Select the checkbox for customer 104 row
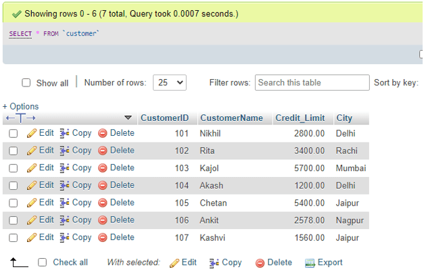The width and height of the screenshot is (426, 269). [13, 185]
